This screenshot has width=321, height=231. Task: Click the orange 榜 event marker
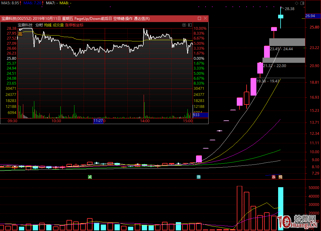point(280,177)
